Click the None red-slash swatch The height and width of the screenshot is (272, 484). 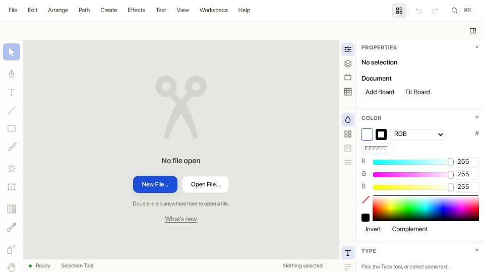(366, 199)
